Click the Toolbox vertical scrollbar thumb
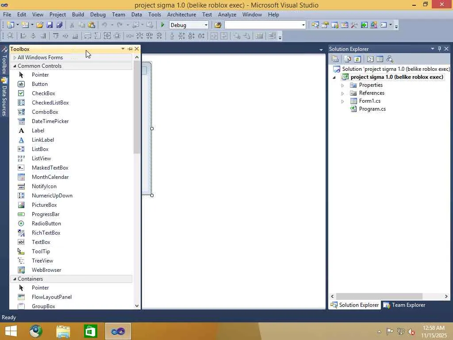Screen dimensions: 453x340 [x=137, y=107]
